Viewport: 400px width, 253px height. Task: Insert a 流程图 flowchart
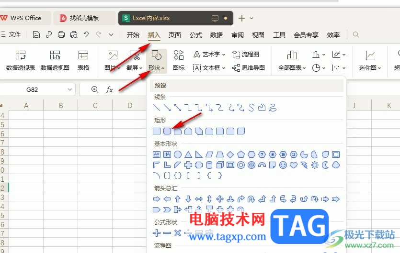(x=246, y=54)
